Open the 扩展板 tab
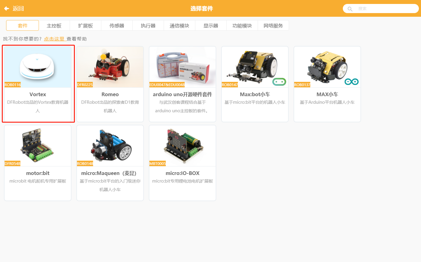Image resolution: width=421 pixels, height=262 pixels. [x=85, y=26]
